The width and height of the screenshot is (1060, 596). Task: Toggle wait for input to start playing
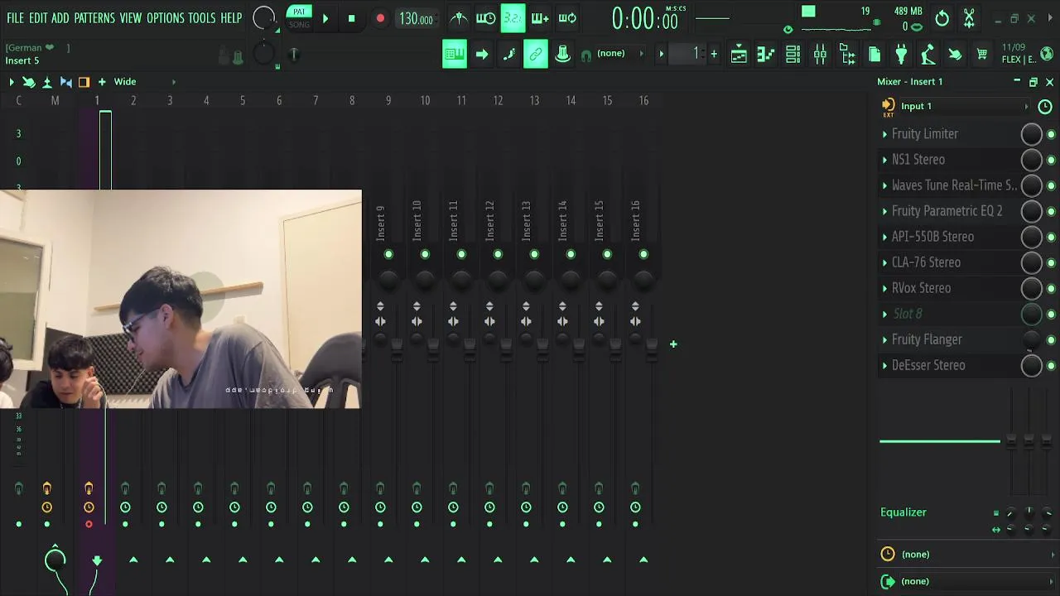click(486, 18)
